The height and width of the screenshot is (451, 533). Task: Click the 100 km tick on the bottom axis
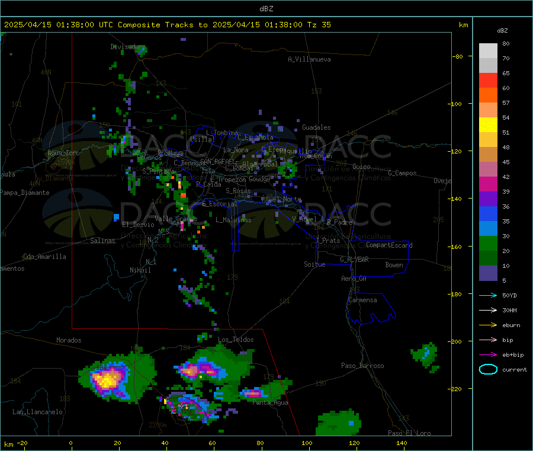[x=307, y=443]
